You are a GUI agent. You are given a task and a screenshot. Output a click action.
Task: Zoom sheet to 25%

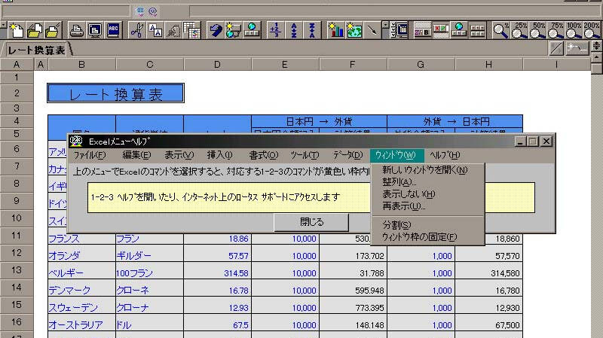tap(519, 30)
